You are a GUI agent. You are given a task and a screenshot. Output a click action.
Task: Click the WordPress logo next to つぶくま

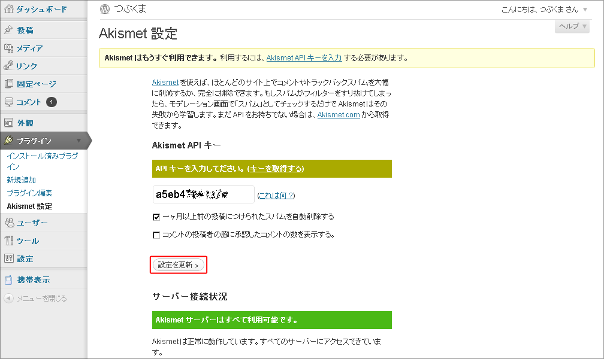pyautogui.click(x=105, y=9)
